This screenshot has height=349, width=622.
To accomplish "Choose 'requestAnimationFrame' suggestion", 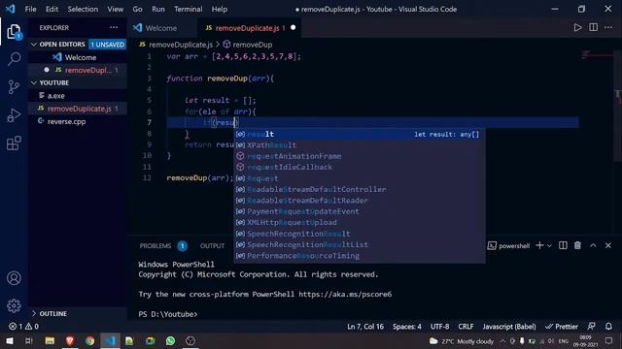I will tap(359, 156).
